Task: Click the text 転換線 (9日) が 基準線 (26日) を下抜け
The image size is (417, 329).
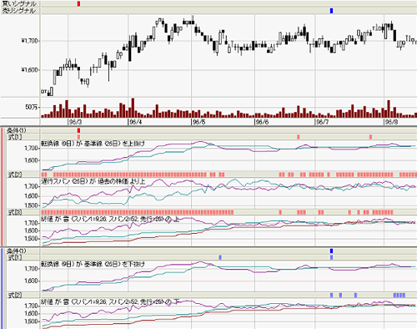Action: (x=93, y=264)
